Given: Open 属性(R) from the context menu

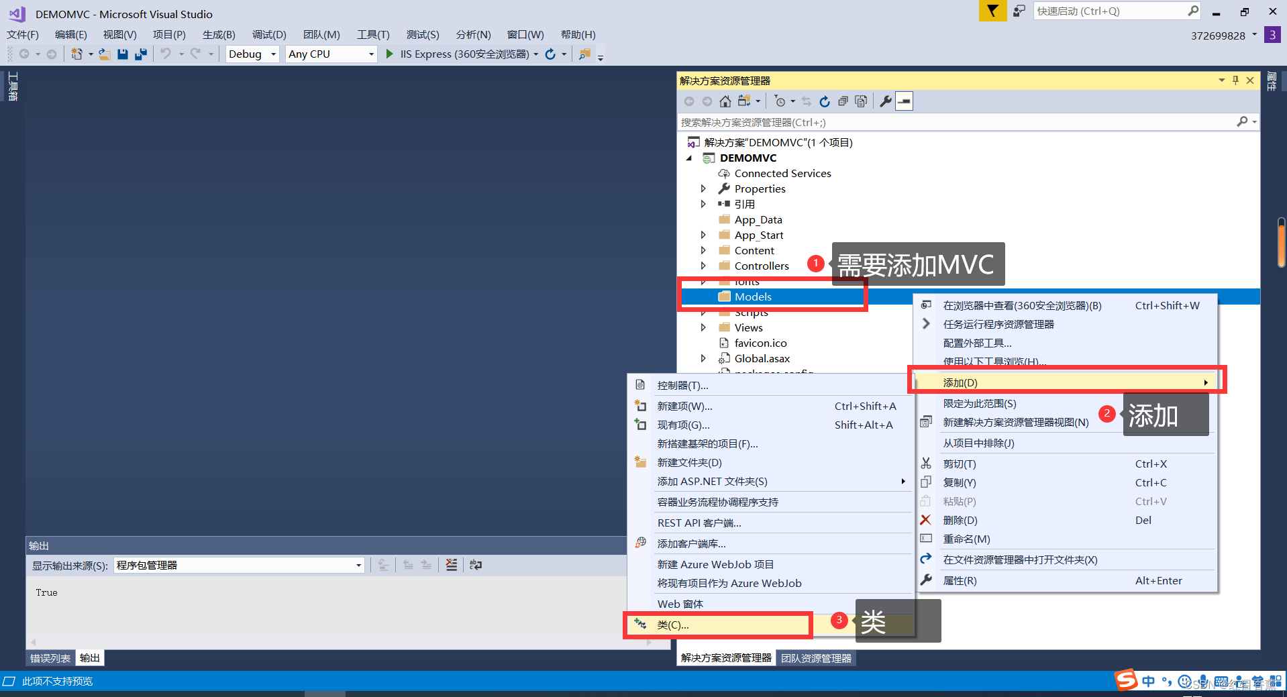Looking at the screenshot, I should (1066, 580).
